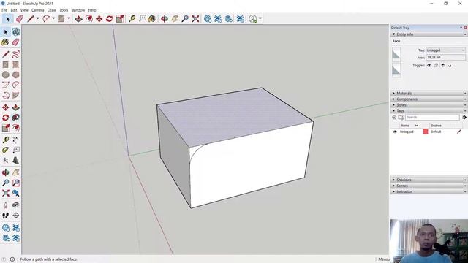
Task: Select the Make Component tool
Action: pyautogui.click(x=16, y=32)
